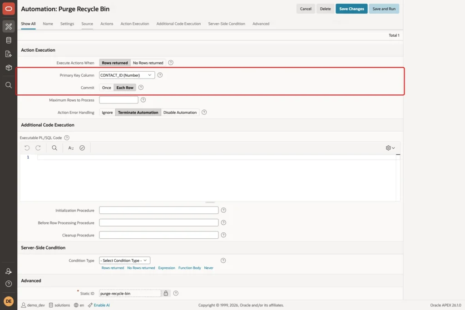Cancel editing the automation
Image resolution: width=465 pixels, height=310 pixels.
point(306,9)
